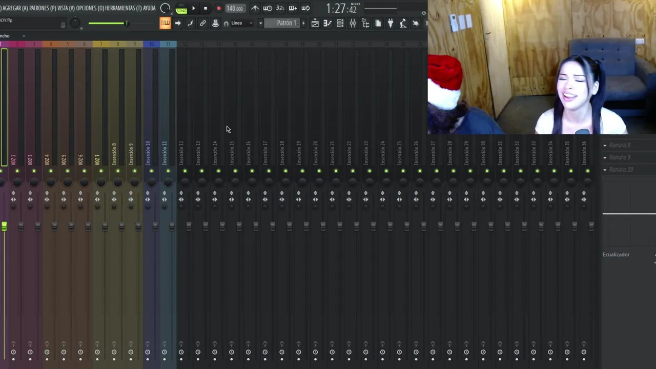Click the Ecualizador label

(616, 255)
